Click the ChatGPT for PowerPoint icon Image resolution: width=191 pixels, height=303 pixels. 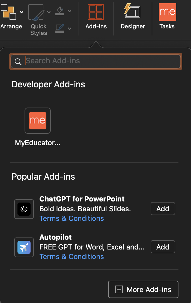pos(24,209)
